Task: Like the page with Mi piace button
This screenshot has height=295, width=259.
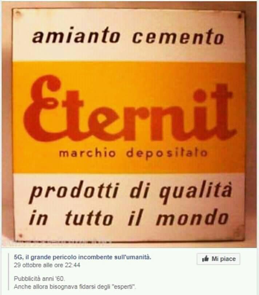Action: click(218, 259)
